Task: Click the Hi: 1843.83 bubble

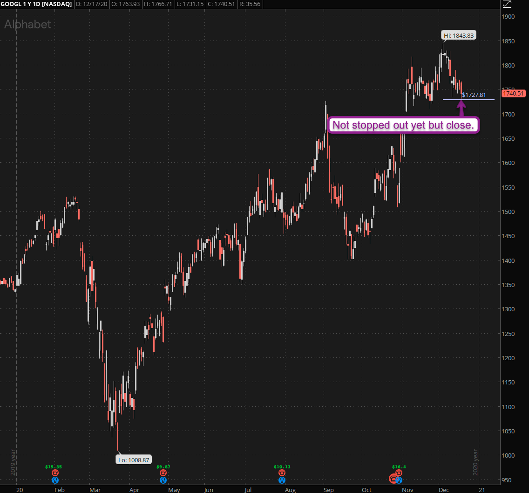Action: 459,35
